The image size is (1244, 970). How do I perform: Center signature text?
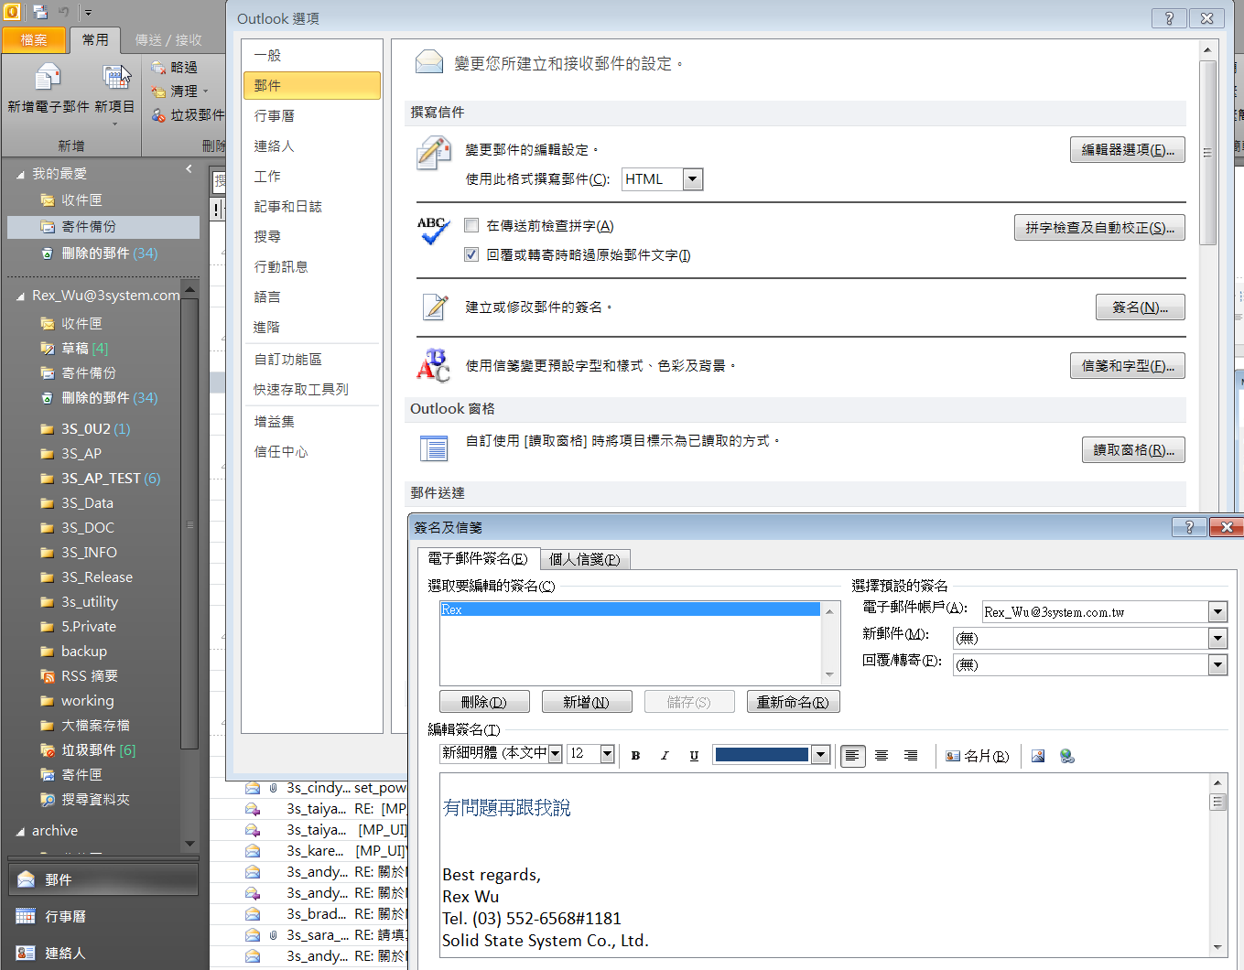(x=882, y=755)
